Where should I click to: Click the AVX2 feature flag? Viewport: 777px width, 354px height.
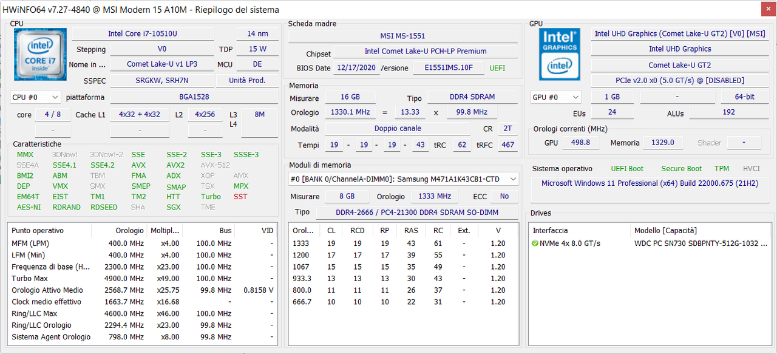pos(175,165)
